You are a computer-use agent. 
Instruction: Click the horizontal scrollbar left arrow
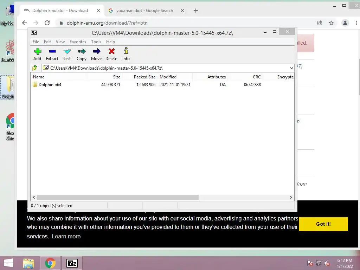pyautogui.click(x=34, y=198)
